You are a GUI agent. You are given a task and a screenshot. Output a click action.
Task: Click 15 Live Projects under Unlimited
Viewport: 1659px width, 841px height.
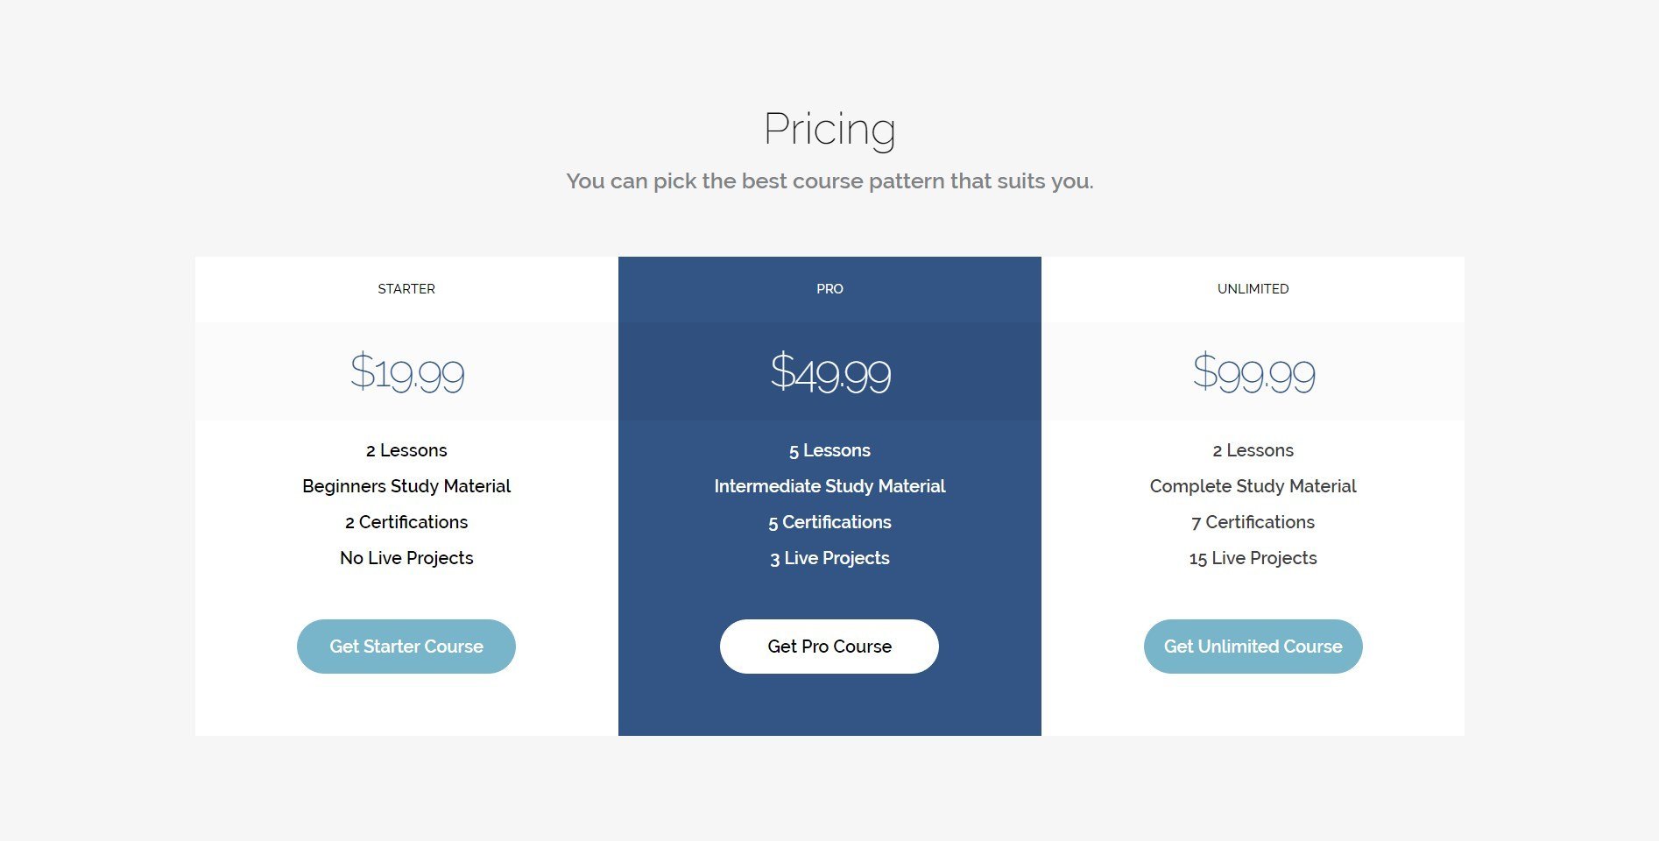click(x=1253, y=558)
